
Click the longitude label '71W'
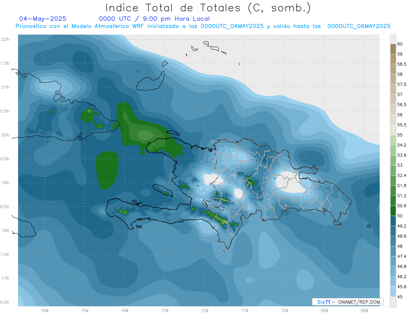pos(244,310)
